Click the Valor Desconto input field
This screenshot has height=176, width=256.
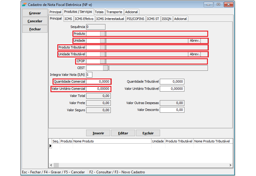[172, 110]
